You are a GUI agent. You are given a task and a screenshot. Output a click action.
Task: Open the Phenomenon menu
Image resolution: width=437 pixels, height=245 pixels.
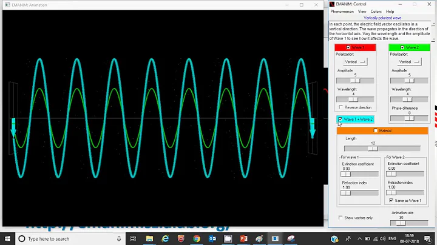click(342, 12)
